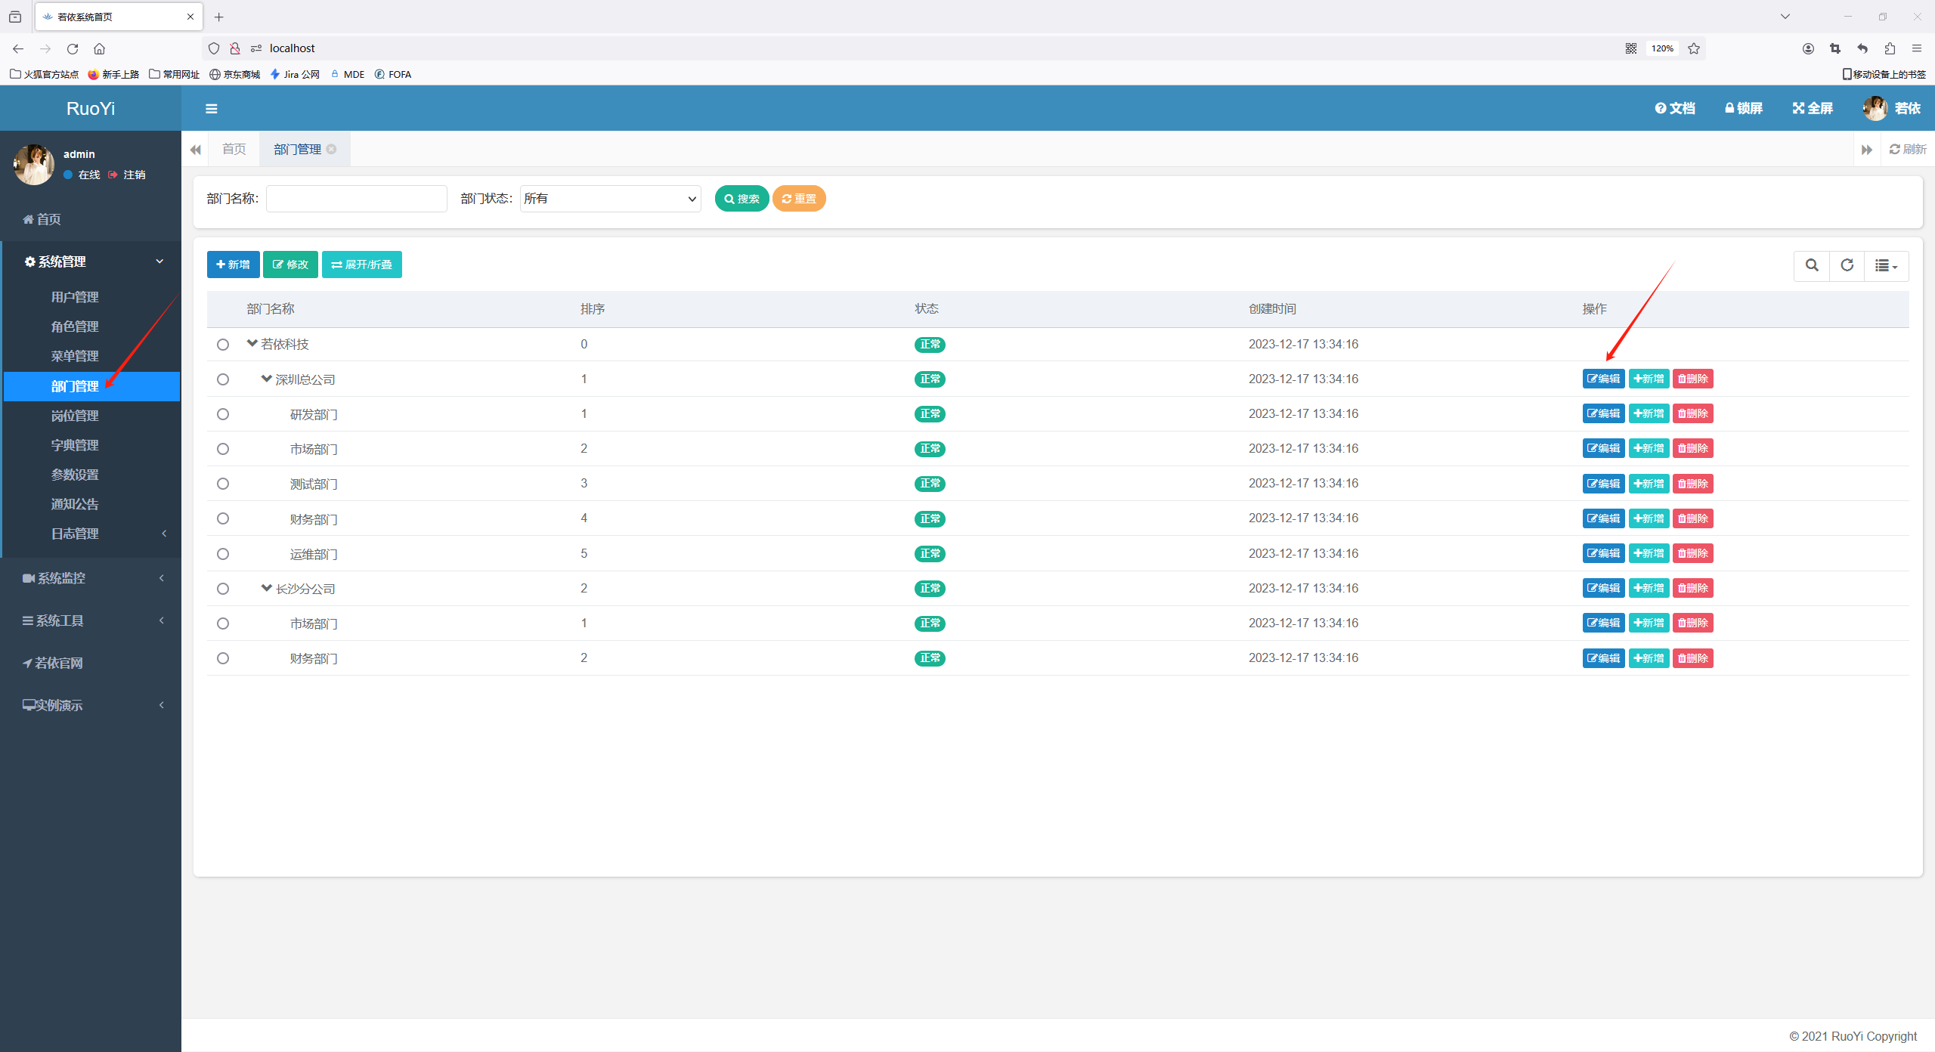
Task: Click the lock screen 锁屏 icon
Action: click(x=1729, y=109)
